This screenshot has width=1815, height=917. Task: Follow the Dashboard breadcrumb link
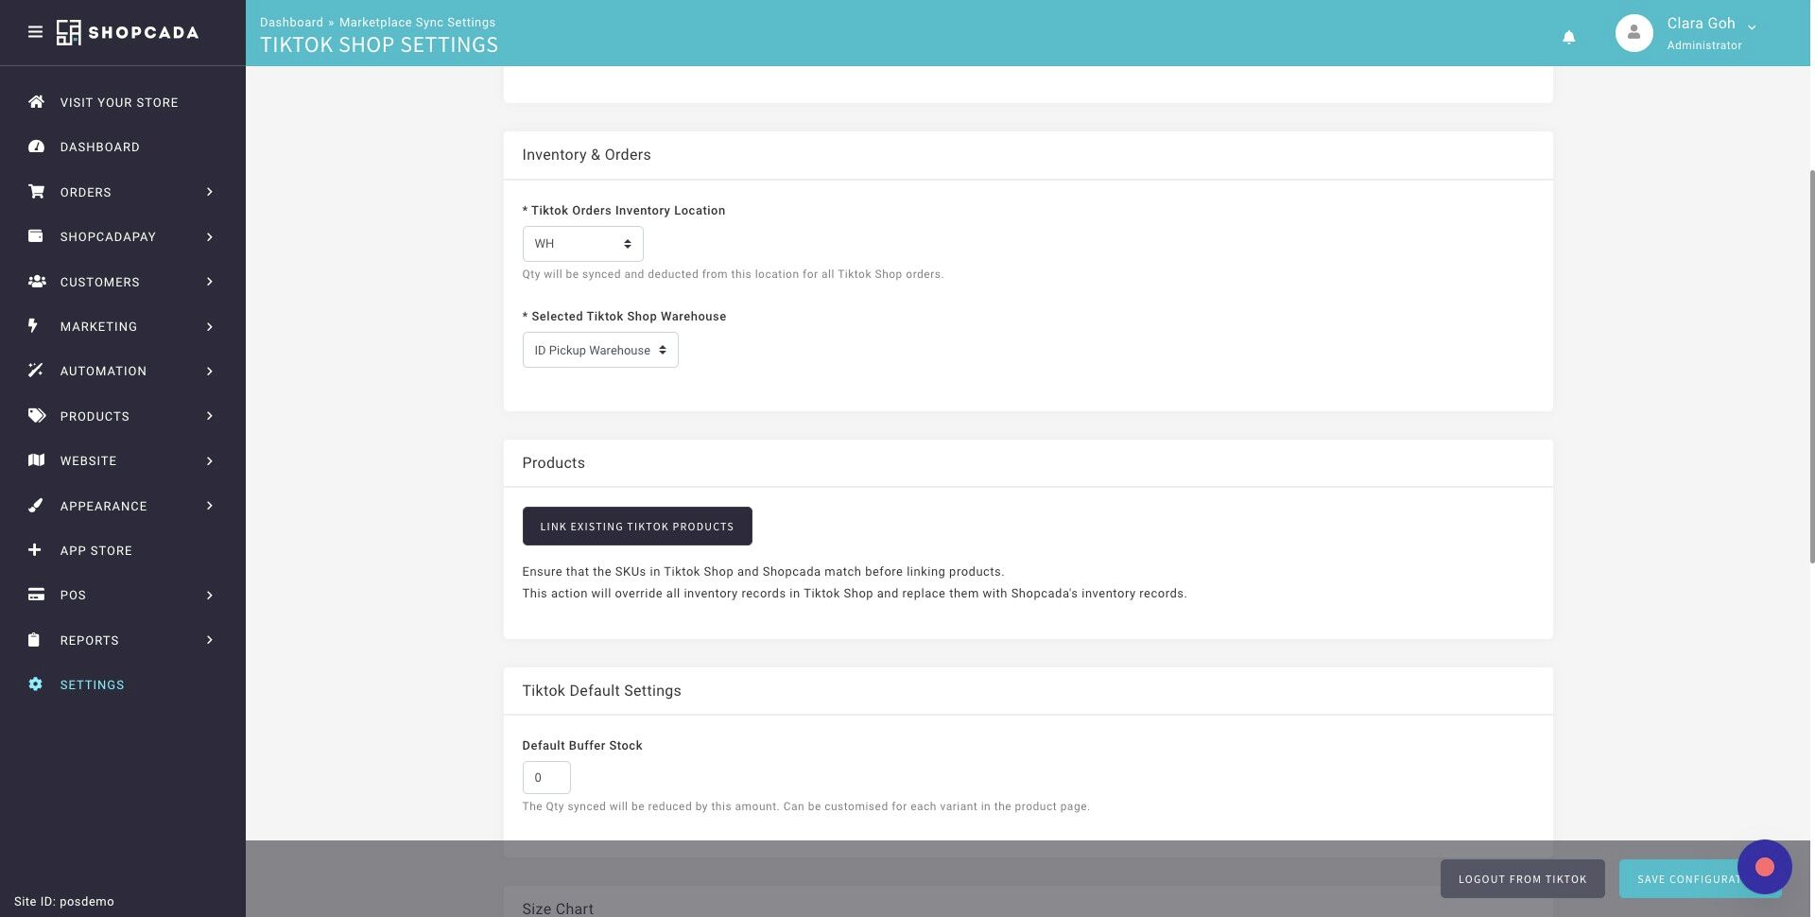(291, 22)
